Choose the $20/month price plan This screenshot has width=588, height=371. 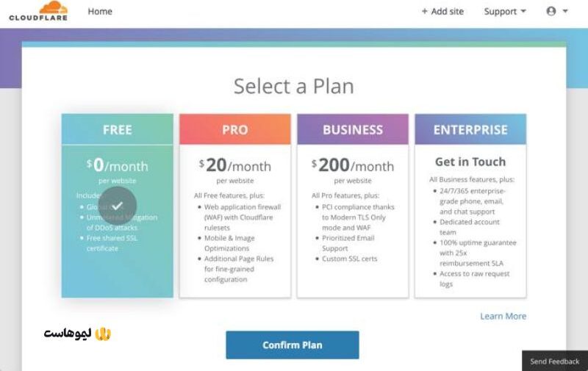(235, 165)
